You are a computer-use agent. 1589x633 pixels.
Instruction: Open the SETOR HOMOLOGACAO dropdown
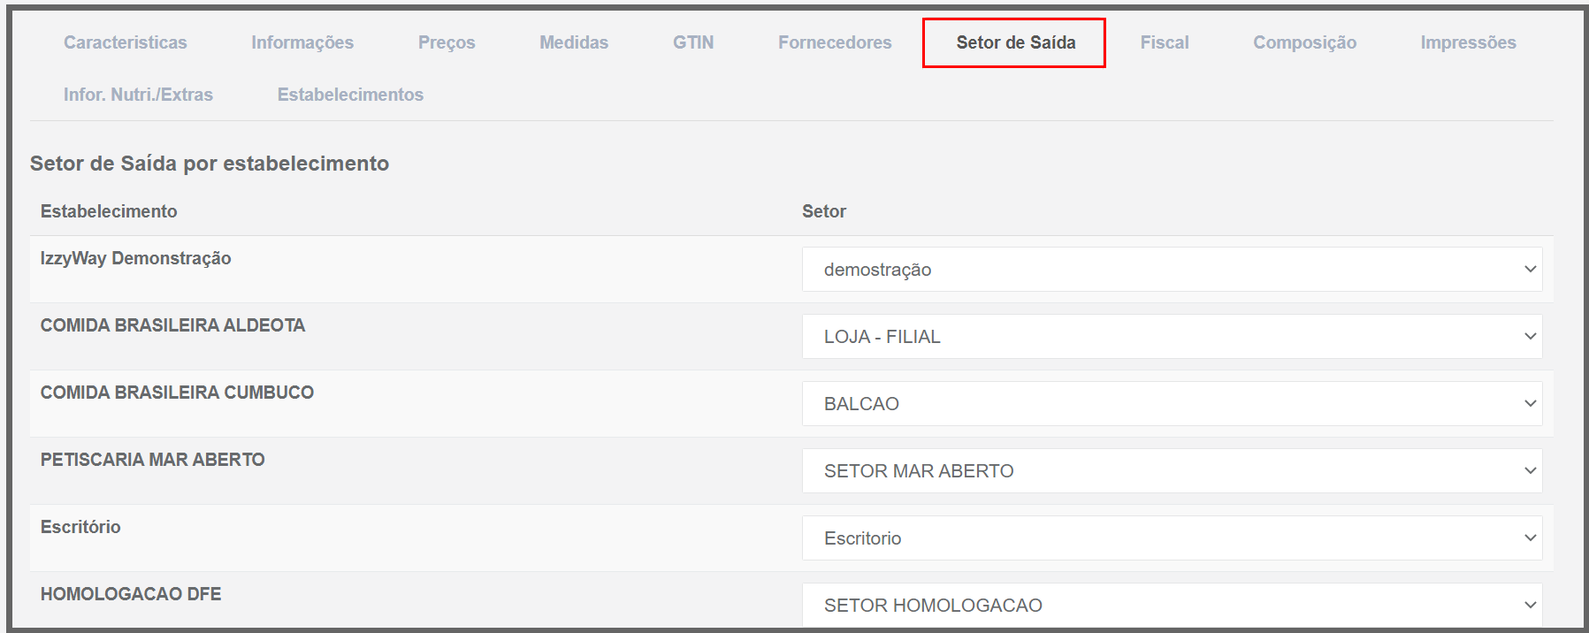1172,606
